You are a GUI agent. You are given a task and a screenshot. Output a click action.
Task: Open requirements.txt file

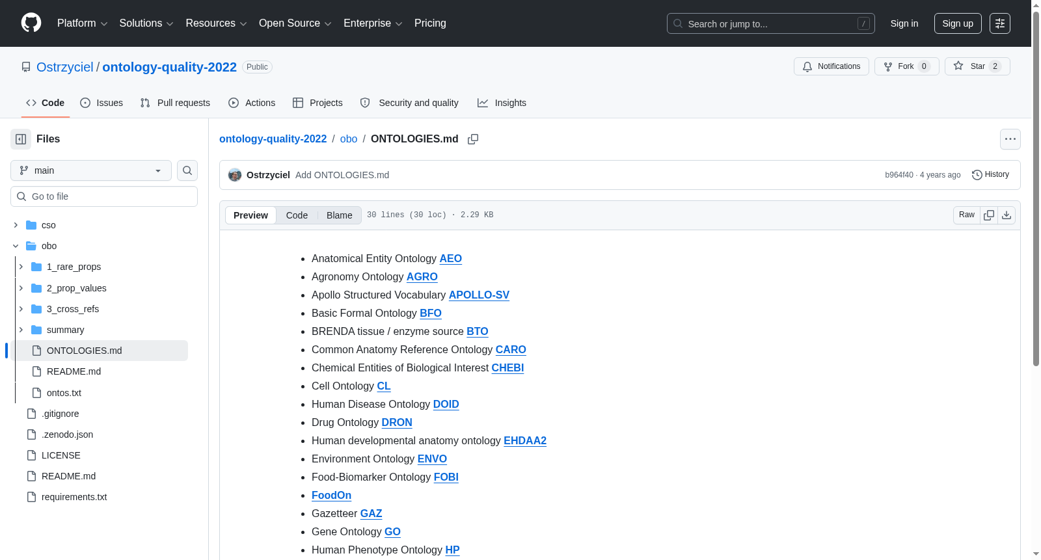(x=74, y=497)
